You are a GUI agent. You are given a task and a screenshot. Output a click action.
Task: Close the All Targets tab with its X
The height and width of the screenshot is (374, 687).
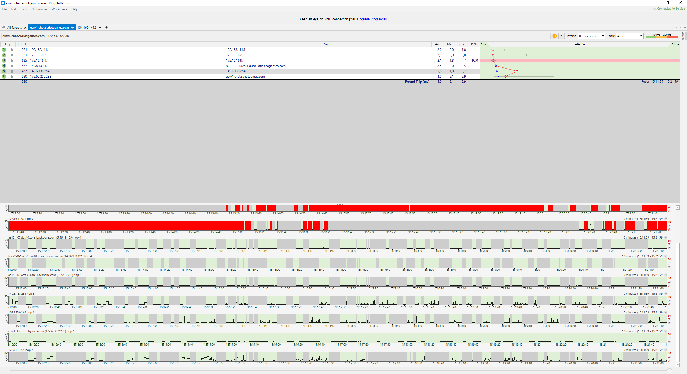coord(25,28)
